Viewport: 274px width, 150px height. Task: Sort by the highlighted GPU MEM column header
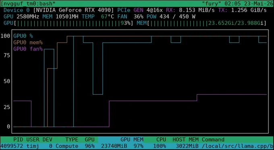pos(120,140)
